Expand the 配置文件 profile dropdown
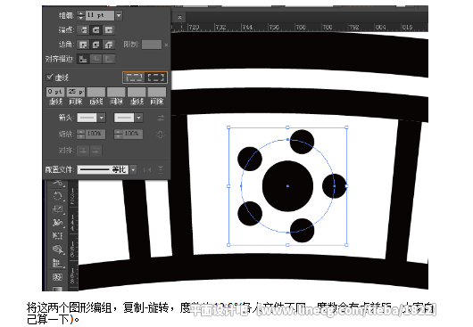473x327 pixels. pyautogui.click(x=133, y=169)
